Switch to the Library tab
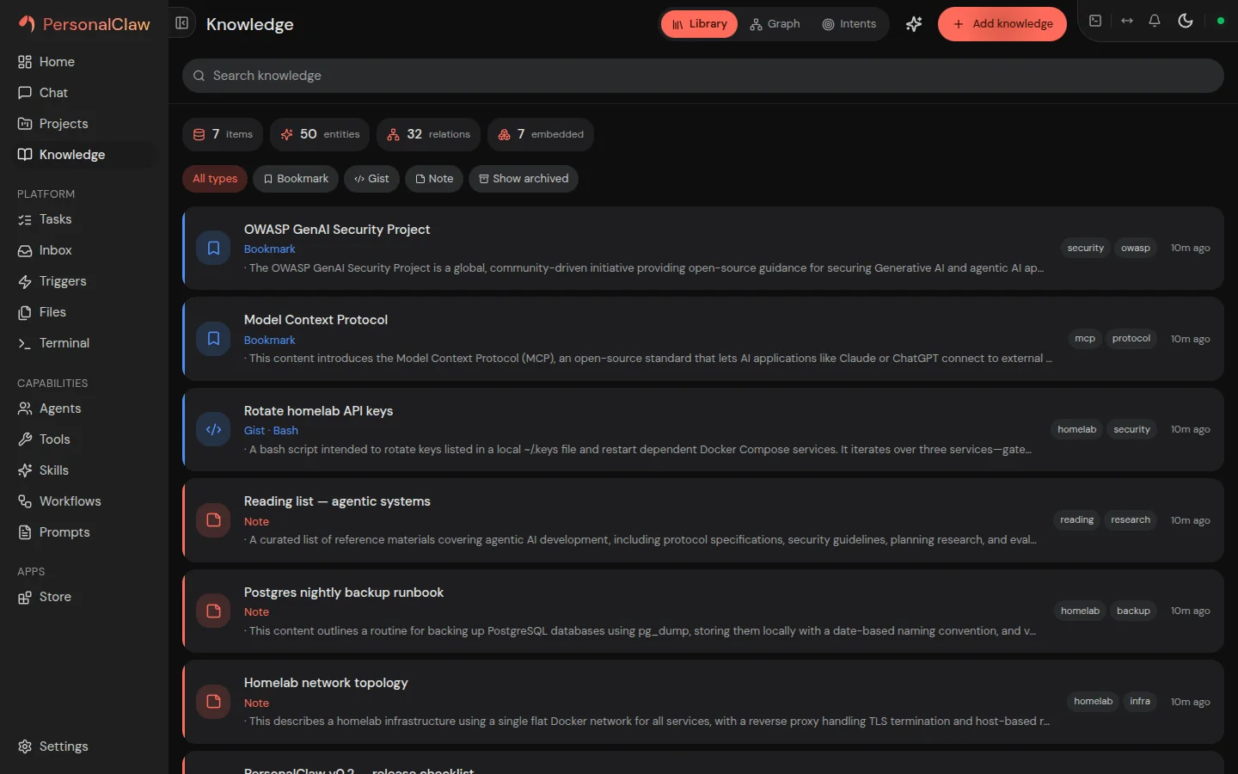This screenshot has height=774, width=1238. pyautogui.click(x=699, y=24)
